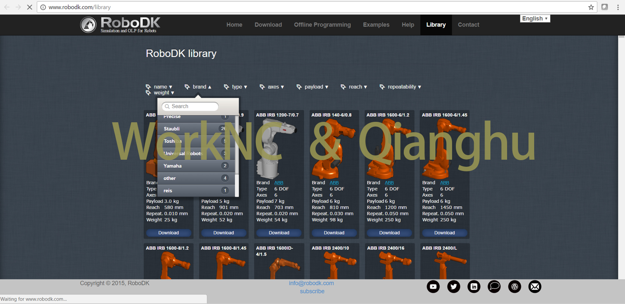Click 'Copyright © 2015, RoboDK' footer text
The image size is (625, 304).
pos(115,283)
